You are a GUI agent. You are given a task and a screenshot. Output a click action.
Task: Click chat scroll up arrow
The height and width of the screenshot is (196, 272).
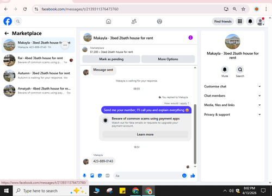(x=195, y=68)
